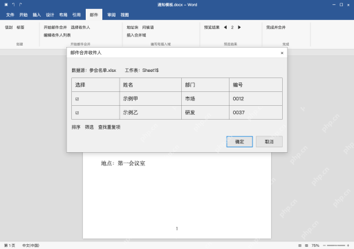The width and height of the screenshot is (354, 249).
Task: Adjust the zoom slider in status bar
Action: click(336, 246)
